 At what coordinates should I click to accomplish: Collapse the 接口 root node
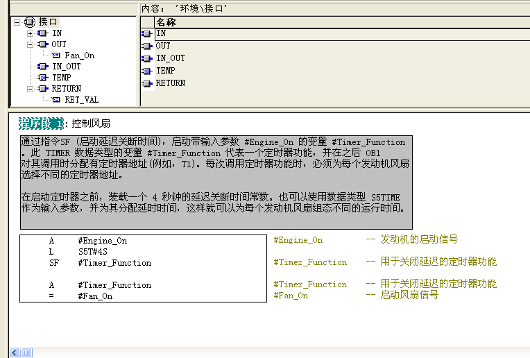[17, 22]
